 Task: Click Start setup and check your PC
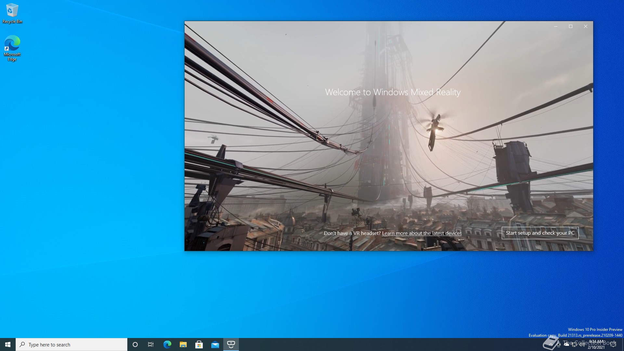[540, 233]
